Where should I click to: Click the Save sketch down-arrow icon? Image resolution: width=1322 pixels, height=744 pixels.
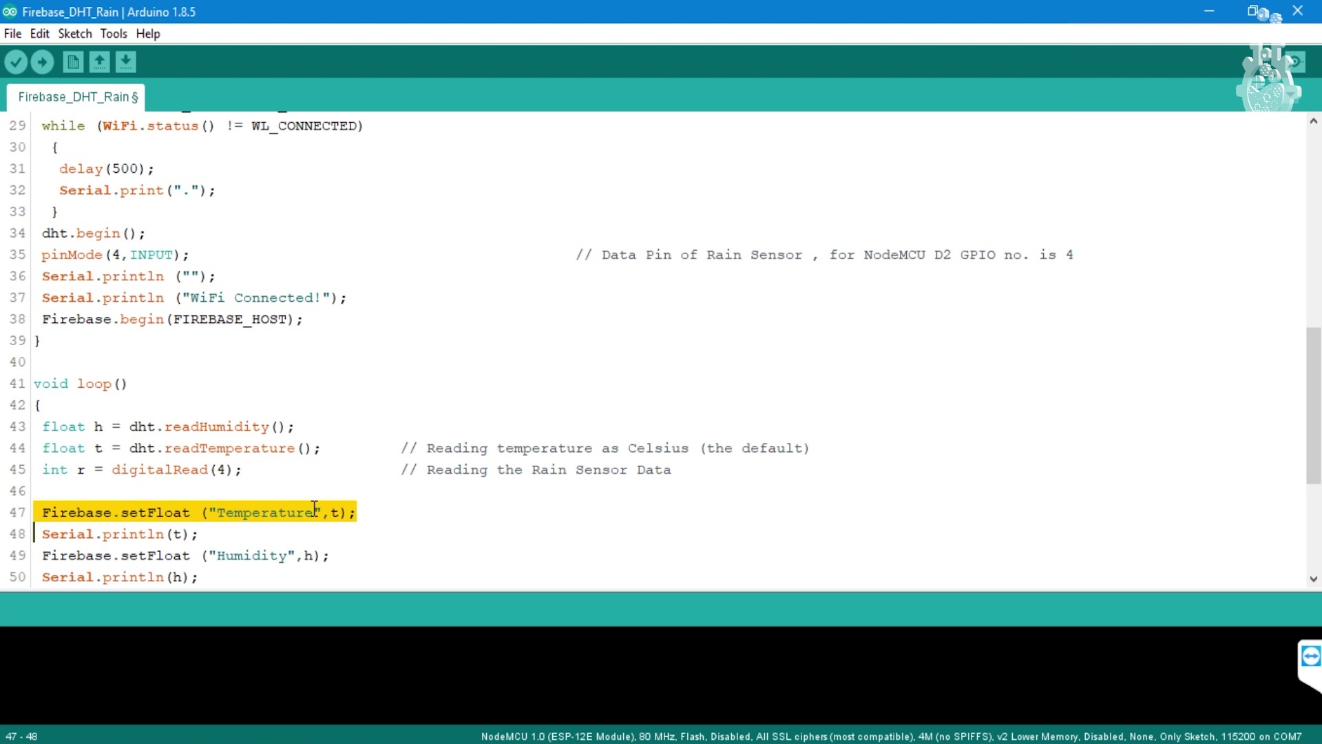[125, 63]
